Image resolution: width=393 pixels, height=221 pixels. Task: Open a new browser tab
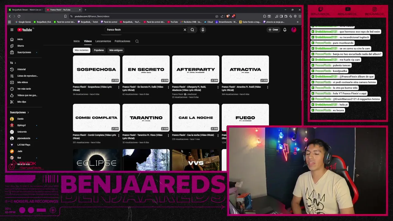point(85,10)
